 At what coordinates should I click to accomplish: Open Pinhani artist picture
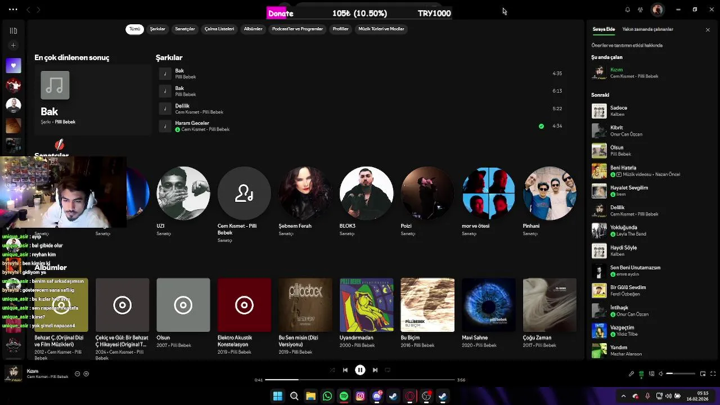pos(550,193)
